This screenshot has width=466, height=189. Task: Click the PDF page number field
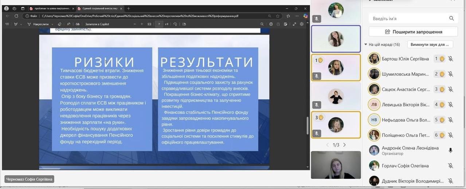(159, 24)
